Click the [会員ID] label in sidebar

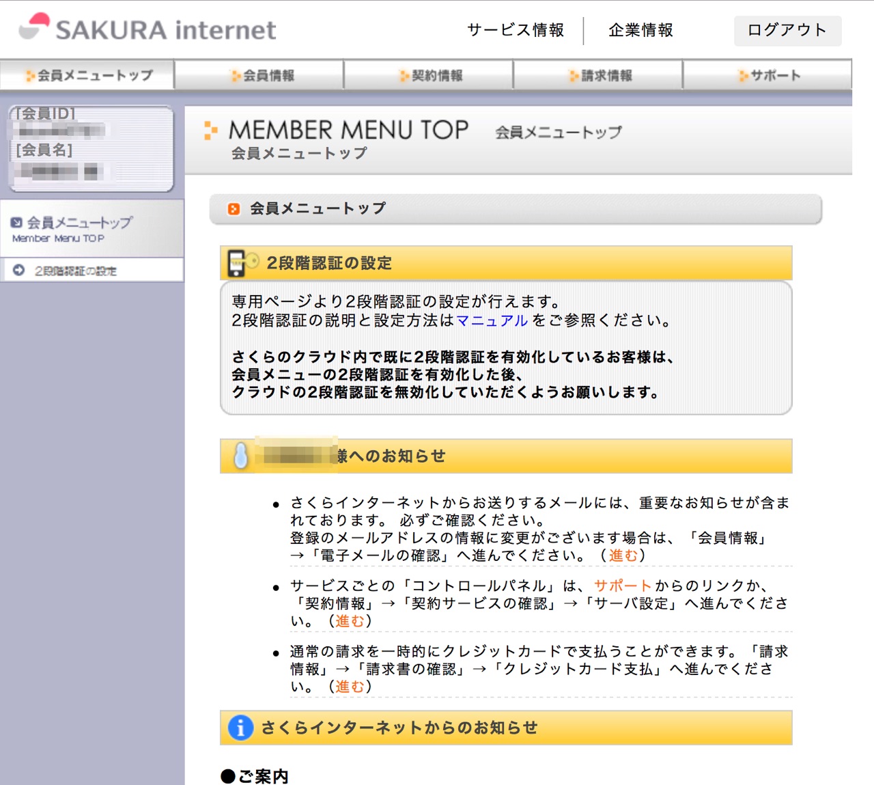point(46,113)
